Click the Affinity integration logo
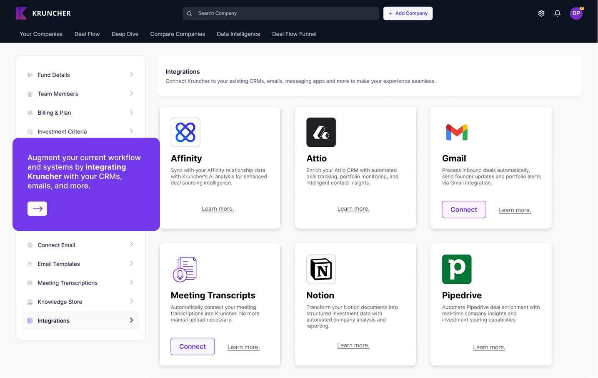 coord(185,132)
